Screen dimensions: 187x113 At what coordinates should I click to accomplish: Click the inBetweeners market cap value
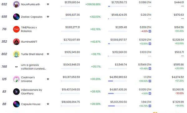[x=71, y=90]
